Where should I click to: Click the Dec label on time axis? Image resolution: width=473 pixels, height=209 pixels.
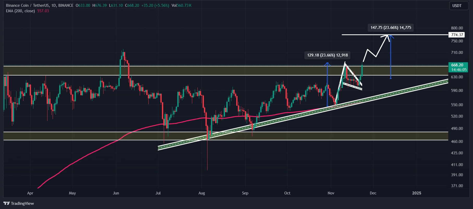pos(373,193)
